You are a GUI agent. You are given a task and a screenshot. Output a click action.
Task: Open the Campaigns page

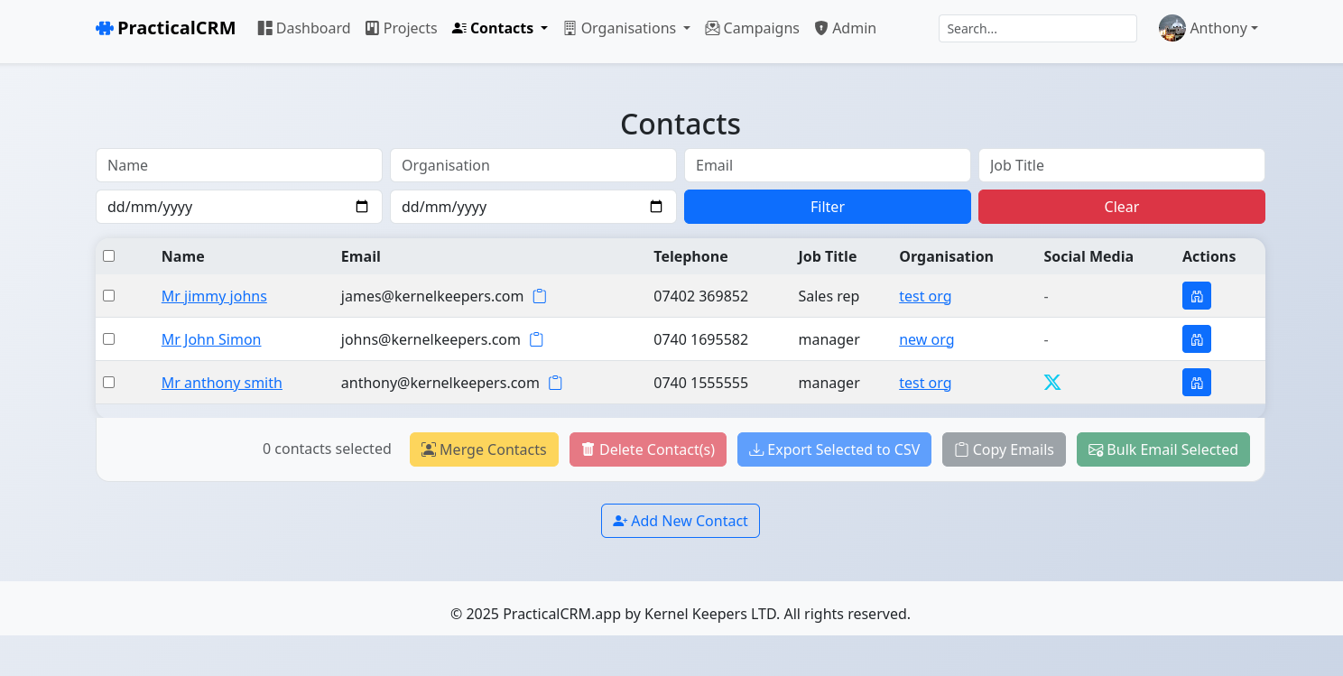[753, 28]
